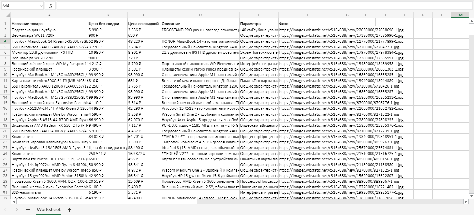Select price cell '10 990 ₽'

pyautogui.click(x=108, y=52)
